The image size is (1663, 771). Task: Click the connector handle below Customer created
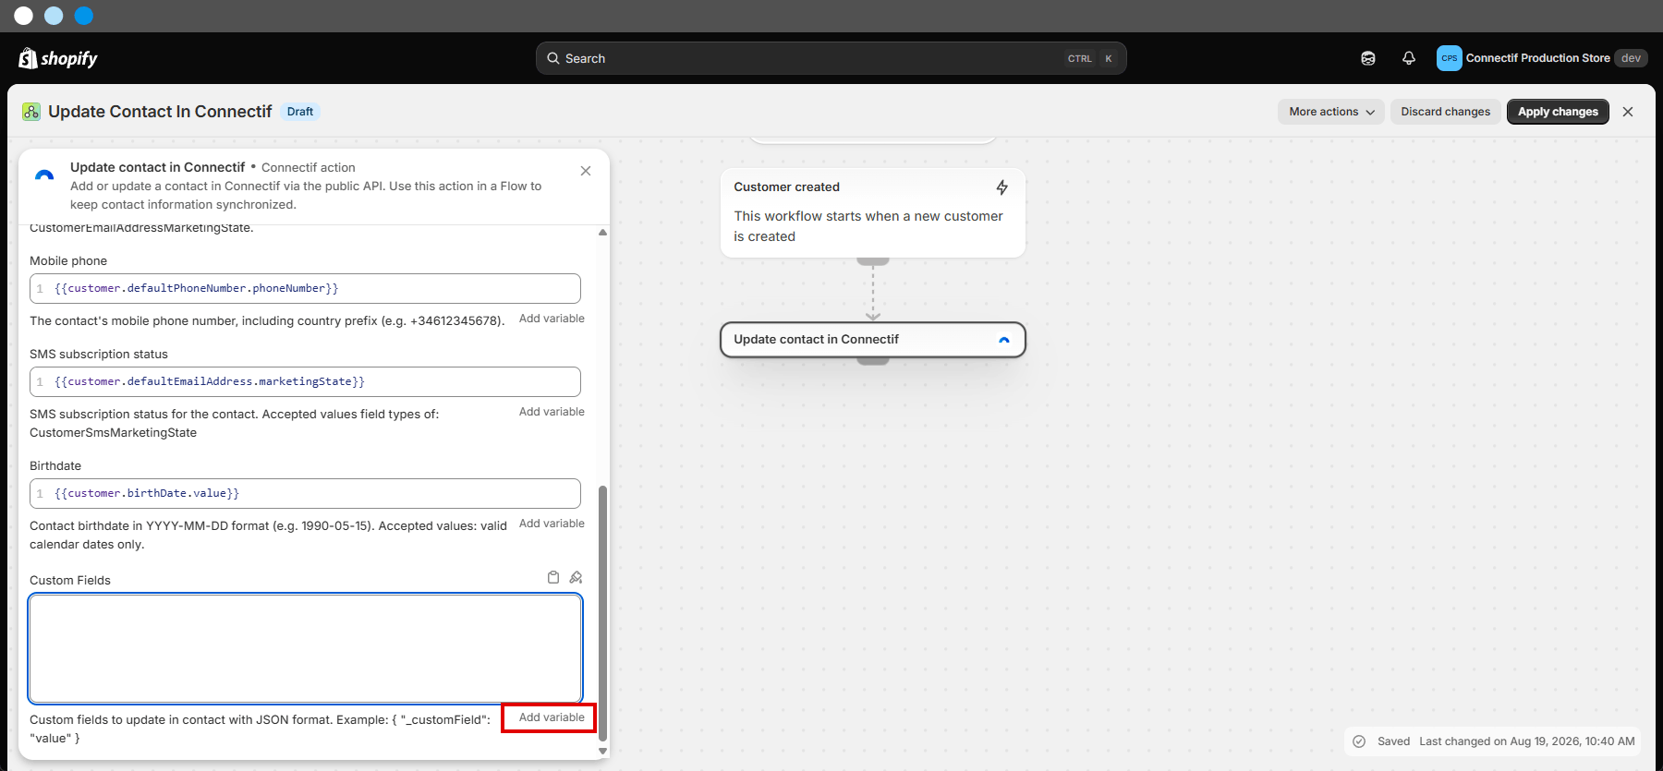[x=873, y=262]
